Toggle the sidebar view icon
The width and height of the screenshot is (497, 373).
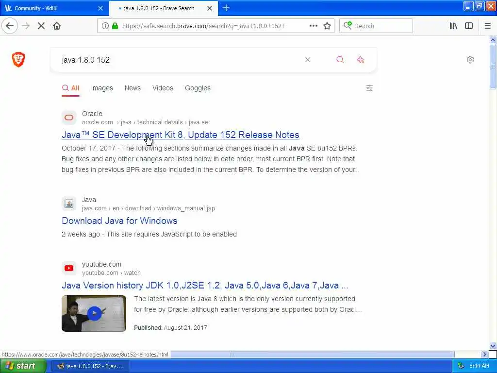pyautogui.click(x=469, y=26)
